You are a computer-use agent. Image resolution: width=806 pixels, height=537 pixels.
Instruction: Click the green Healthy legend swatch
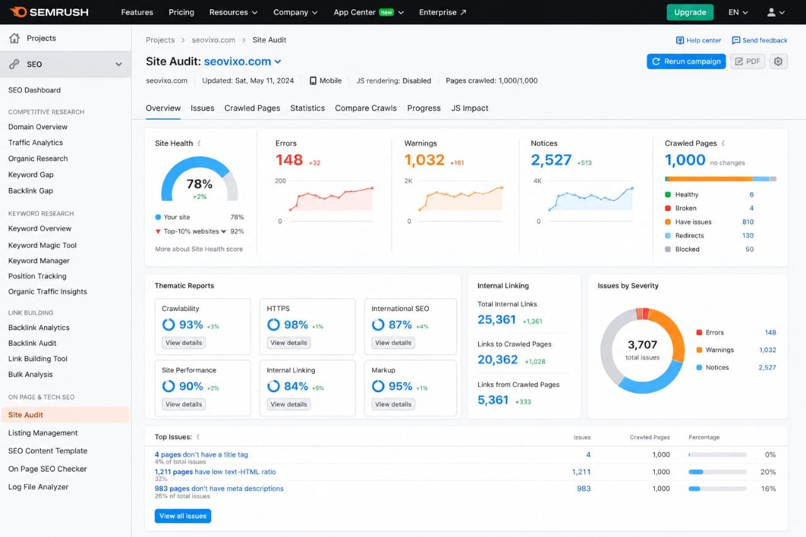point(667,195)
